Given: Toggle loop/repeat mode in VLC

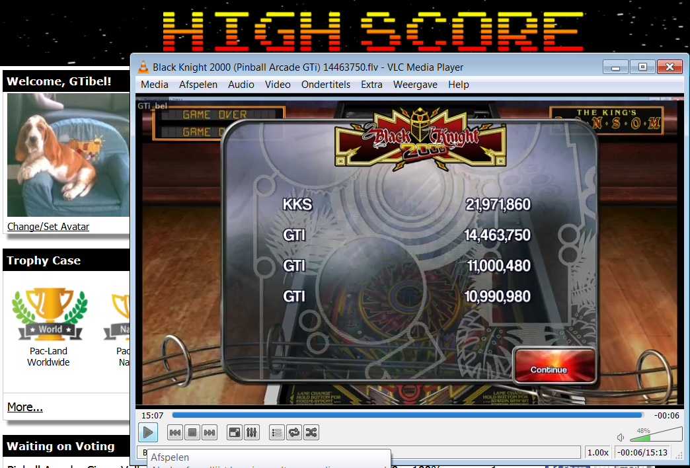Looking at the screenshot, I should 293,432.
